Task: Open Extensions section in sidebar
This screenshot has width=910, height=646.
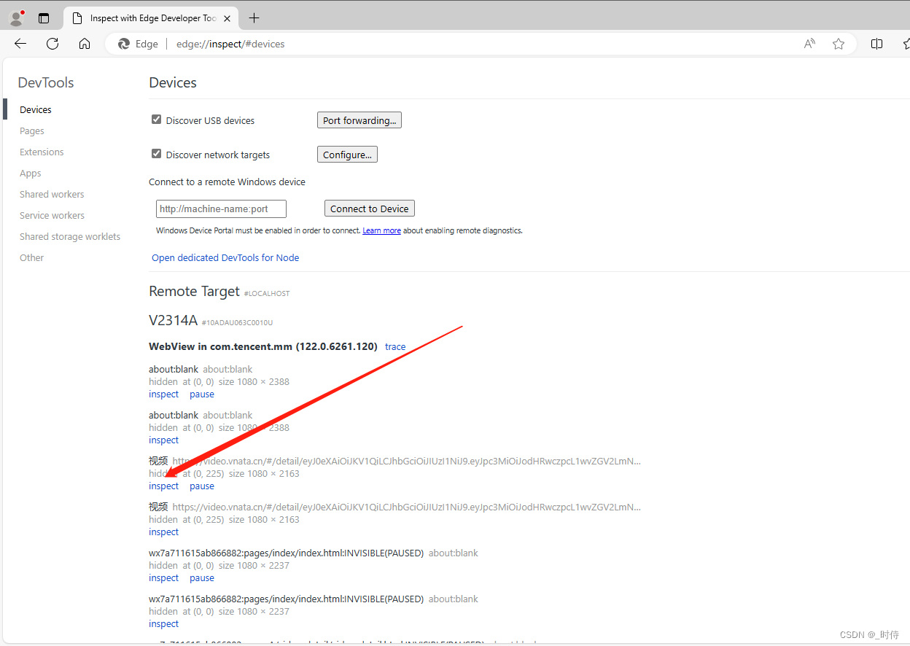Action: click(x=42, y=152)
